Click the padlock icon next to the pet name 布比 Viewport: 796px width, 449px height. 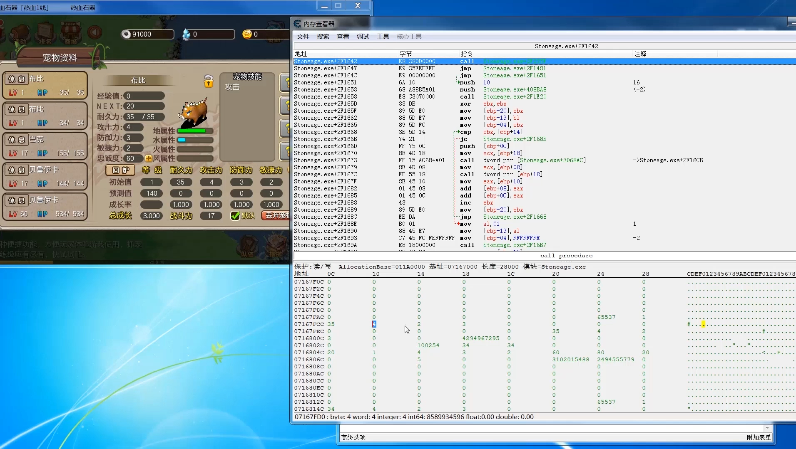[209, 81]
